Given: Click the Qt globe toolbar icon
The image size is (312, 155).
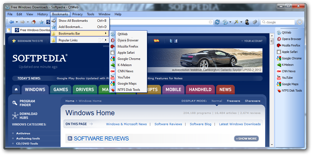Looking at the screenshot, I should (225, 22).
